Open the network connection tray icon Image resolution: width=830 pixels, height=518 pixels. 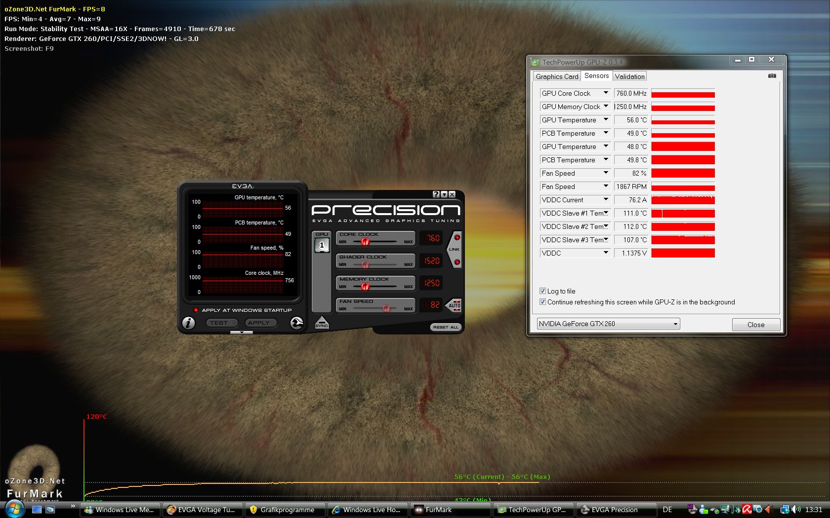tap(785, 510)
